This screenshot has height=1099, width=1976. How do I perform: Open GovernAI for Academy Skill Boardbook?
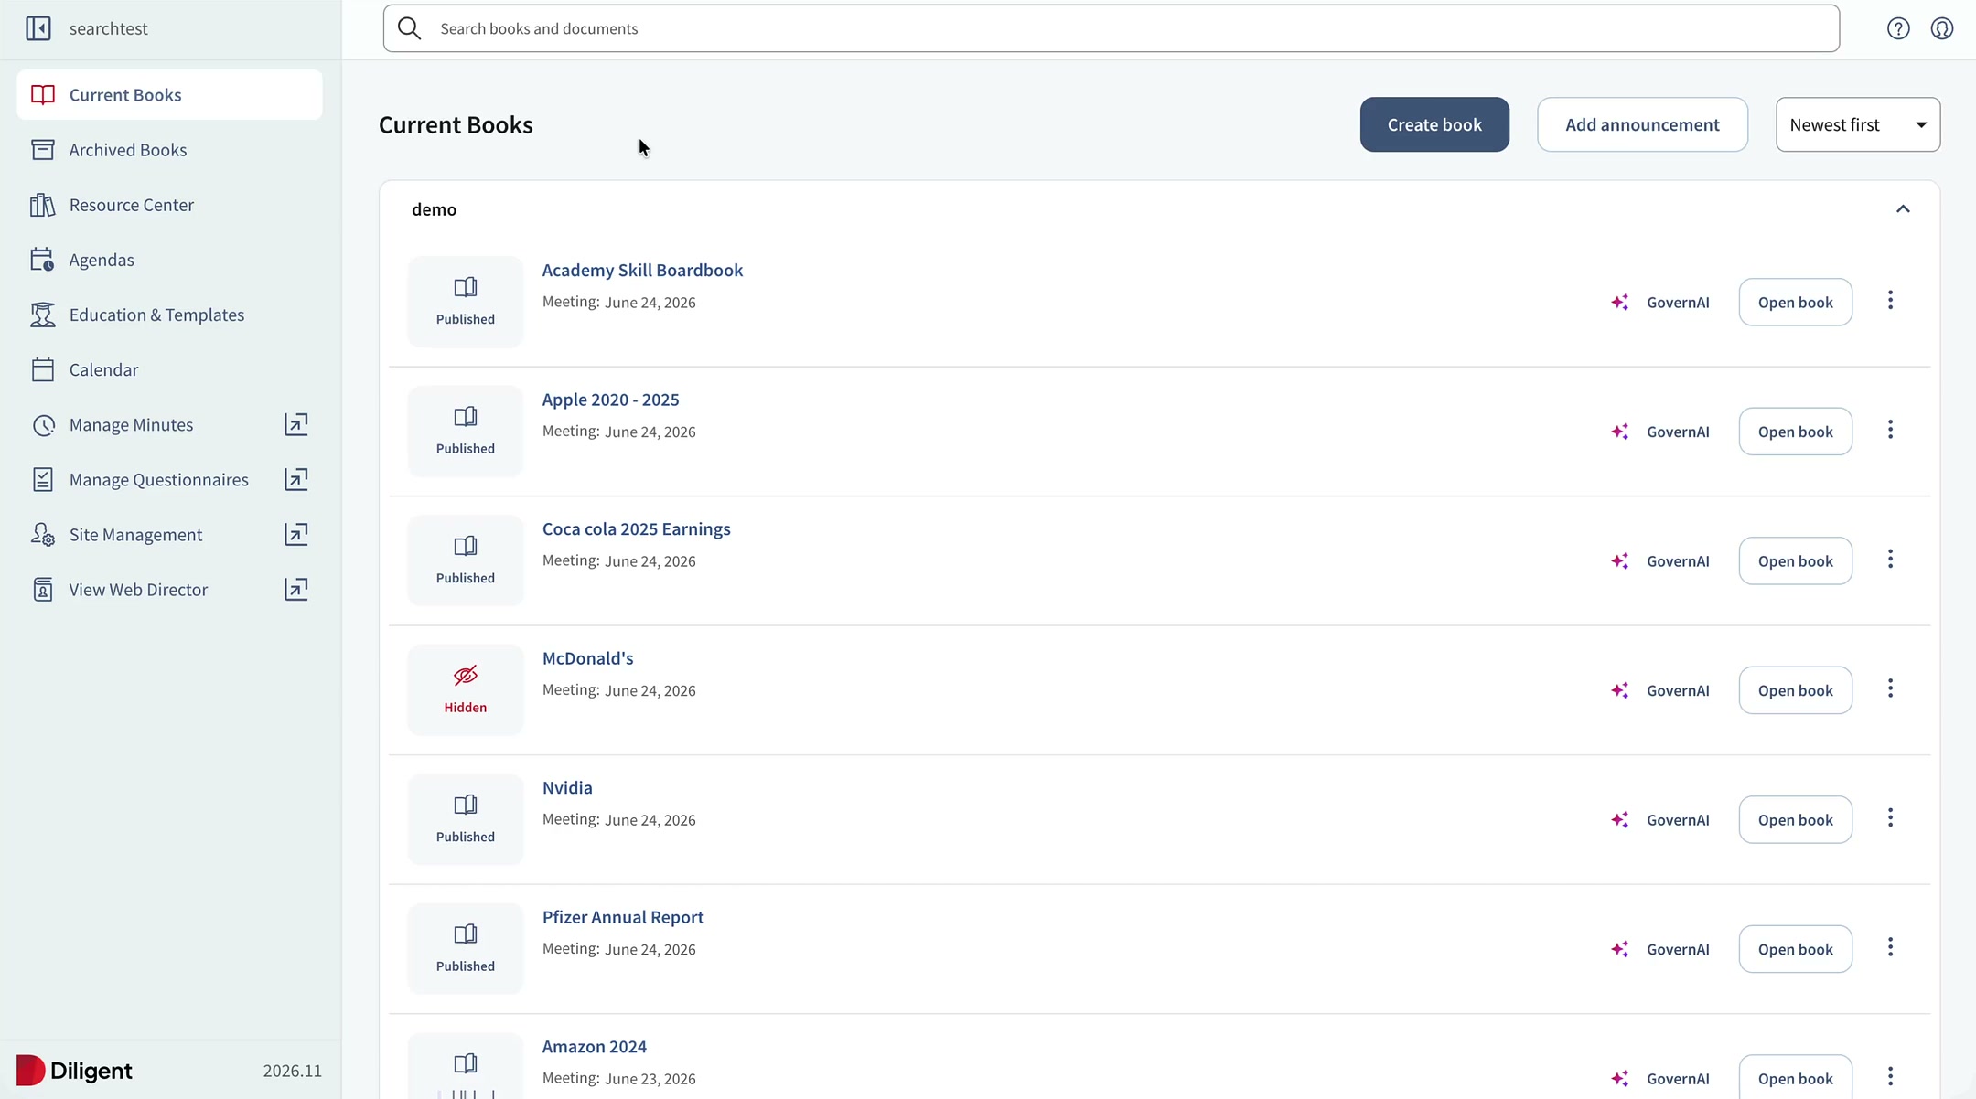pyautogui.click(x=1660, y=302)
